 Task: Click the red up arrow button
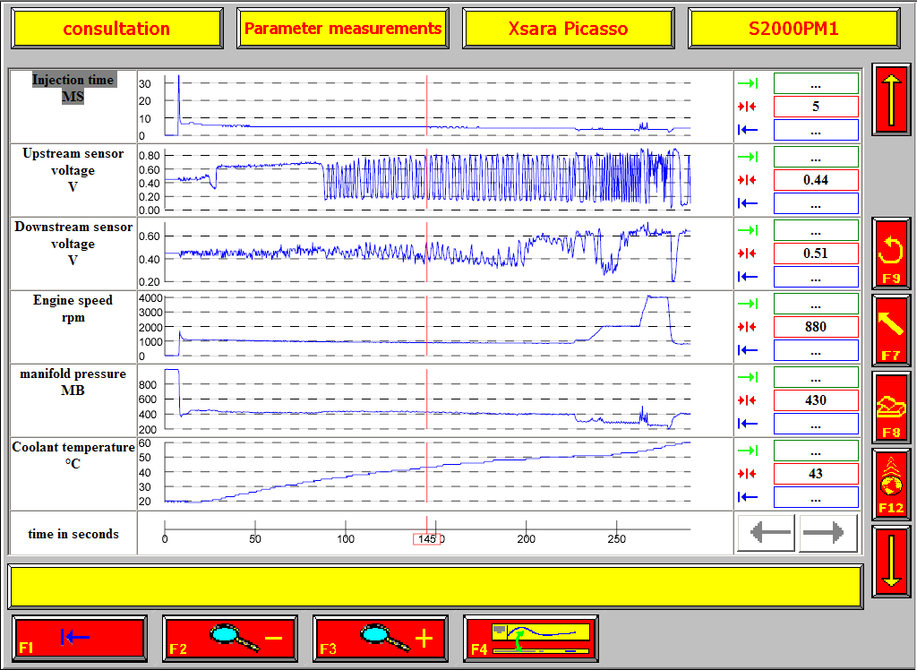coord(891,99)
